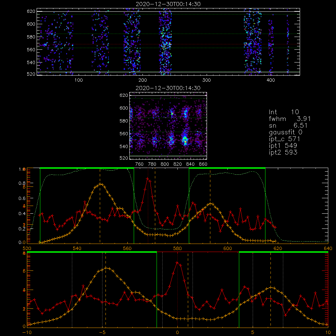Image resolution: width=336 pixels, height=336 pixels.
Task: Click the tall red peak in the upper profile plot
Action: click(x=148, y=178)
